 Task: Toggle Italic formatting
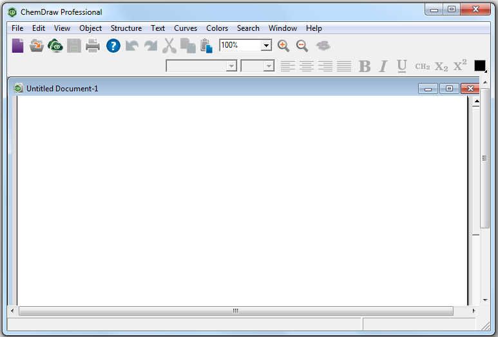(x=383, y=66)
